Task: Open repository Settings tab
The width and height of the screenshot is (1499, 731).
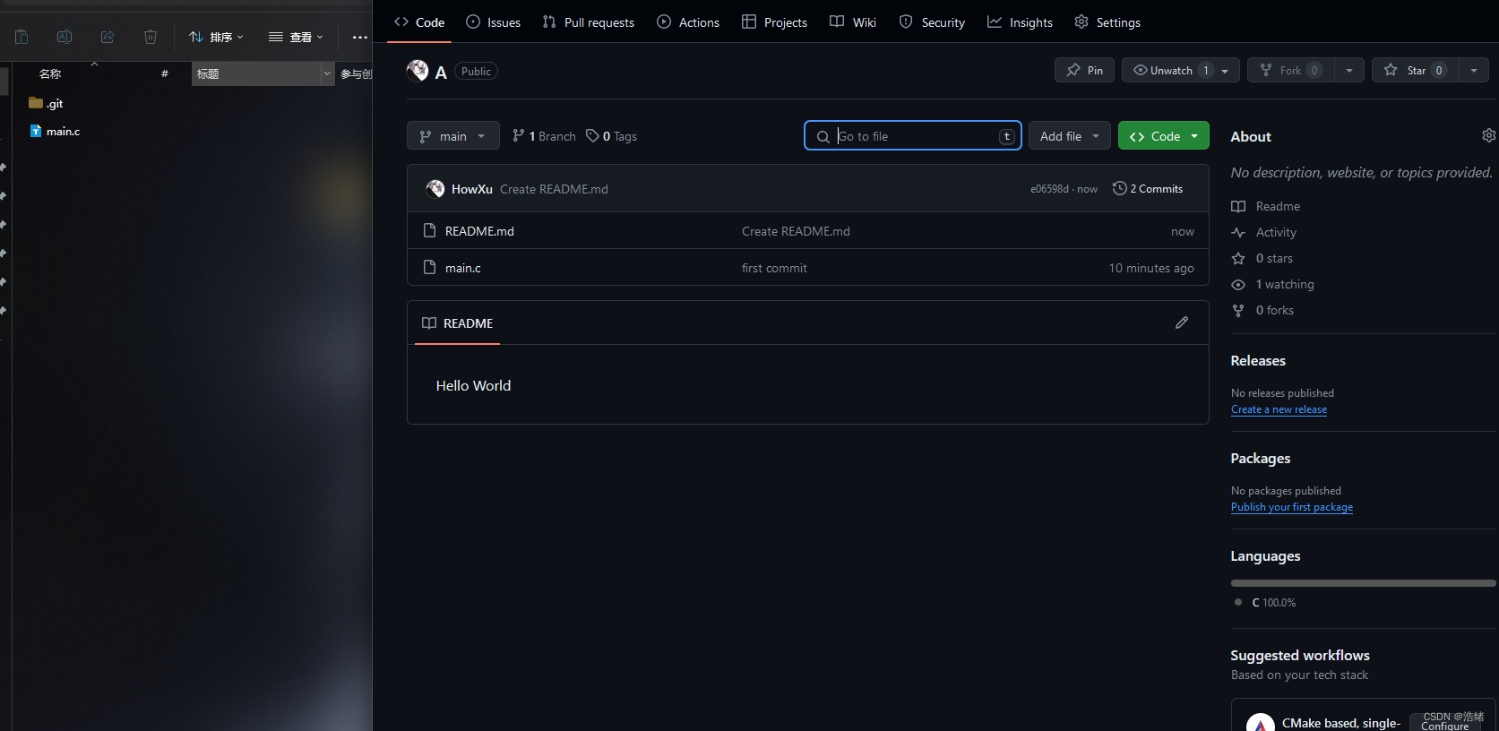Action: pyautogui.click(x=1107, y=22)
